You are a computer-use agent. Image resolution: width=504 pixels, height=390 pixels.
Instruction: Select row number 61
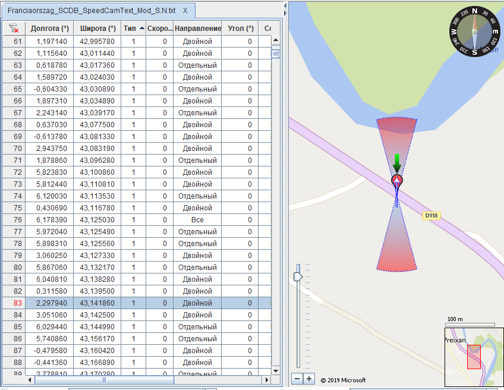(14, 42)
